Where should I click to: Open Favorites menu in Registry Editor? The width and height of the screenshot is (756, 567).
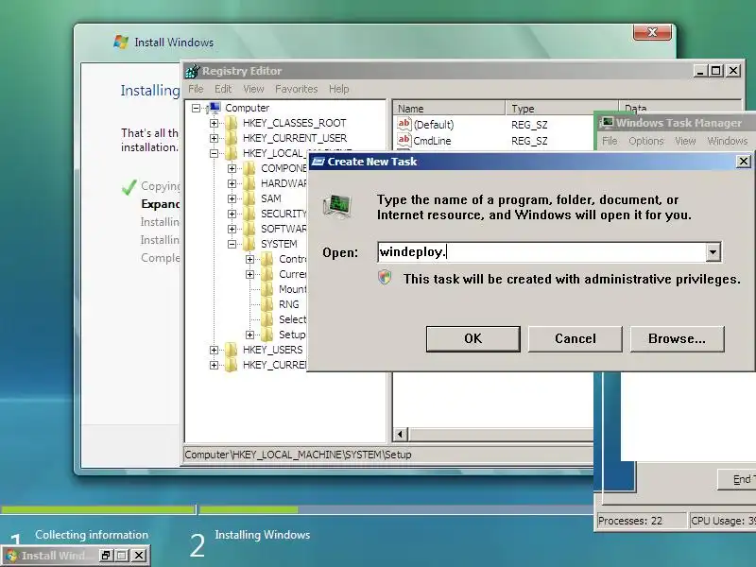[296, 89]
